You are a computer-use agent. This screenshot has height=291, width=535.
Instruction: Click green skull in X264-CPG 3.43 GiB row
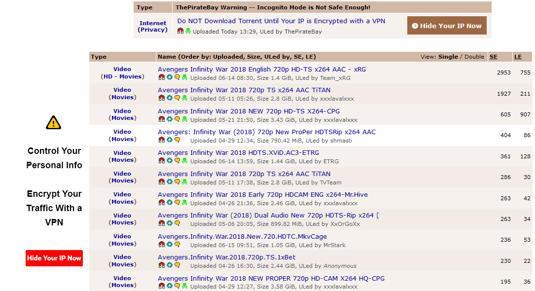(x=184, y=119)
